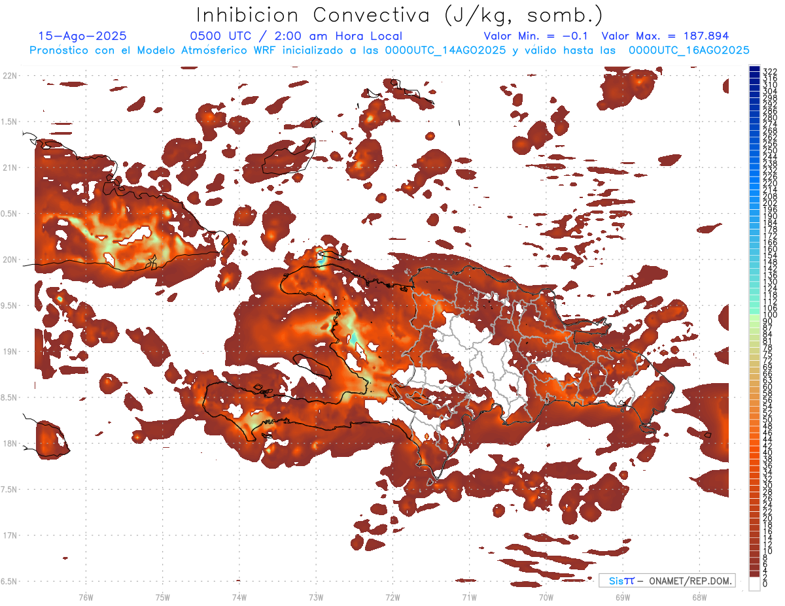Image resolution: width=785 pixels, height=606 pixels.
Task: Click the '6.5N' latitude label
Action: point(10,581)
